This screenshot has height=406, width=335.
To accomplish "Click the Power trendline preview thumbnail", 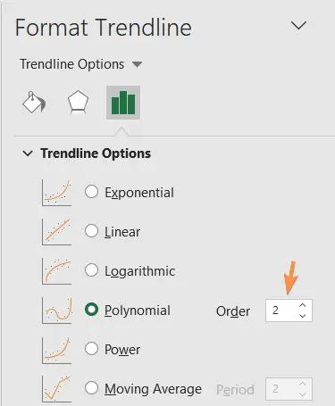I will (56, 350).
